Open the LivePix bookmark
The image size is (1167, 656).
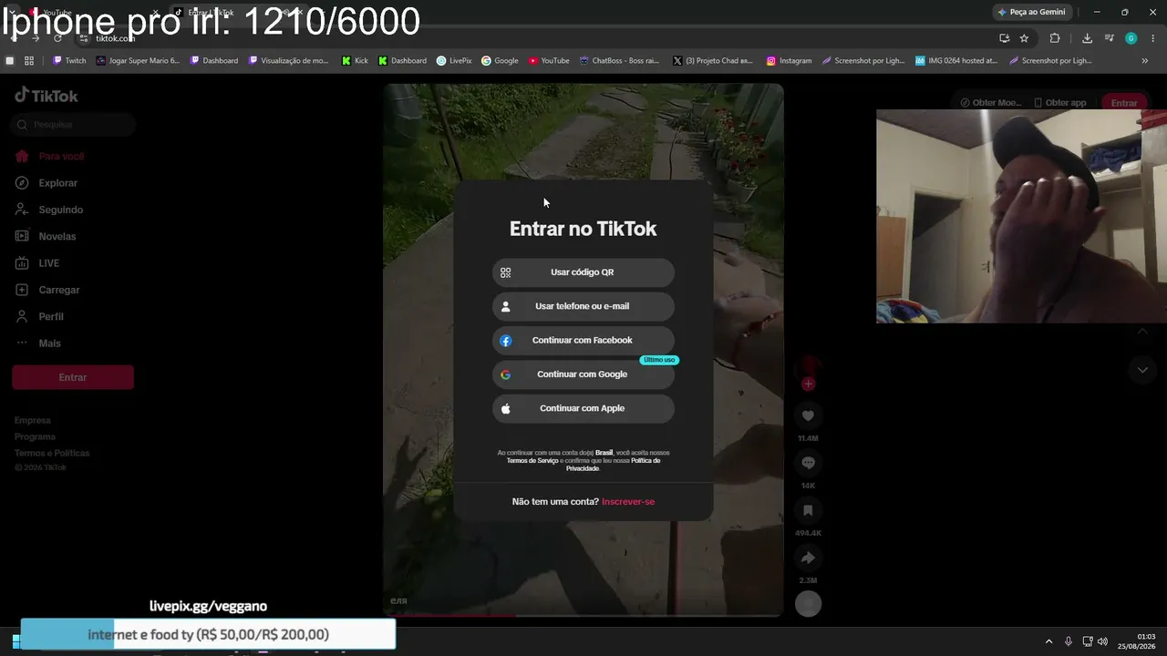[454, 61]
